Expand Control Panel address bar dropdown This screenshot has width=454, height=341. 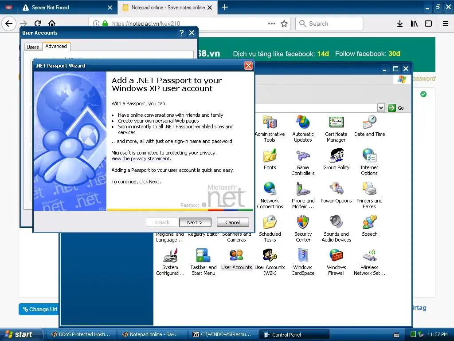tap(381, 108)
